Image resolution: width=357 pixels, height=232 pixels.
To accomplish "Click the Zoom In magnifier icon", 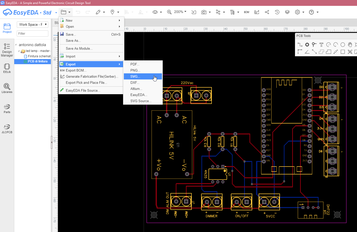I will [169, 12].
